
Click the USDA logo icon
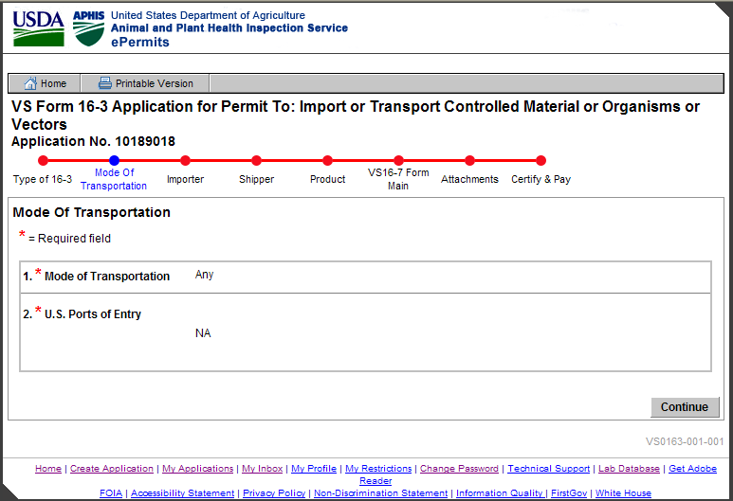38,28
